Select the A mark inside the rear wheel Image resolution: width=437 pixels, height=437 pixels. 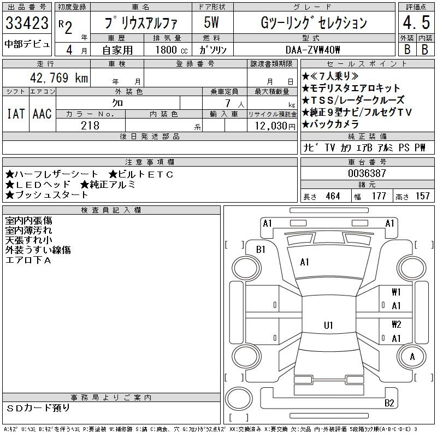point(412,357)
